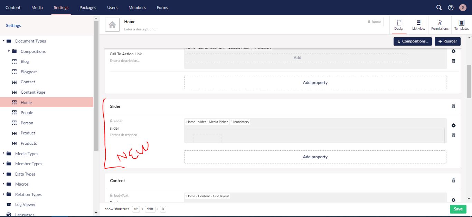Image resolution: width=472 pixels, height=217 pixels.
Task: Go to the Users section
Action: 112,8
